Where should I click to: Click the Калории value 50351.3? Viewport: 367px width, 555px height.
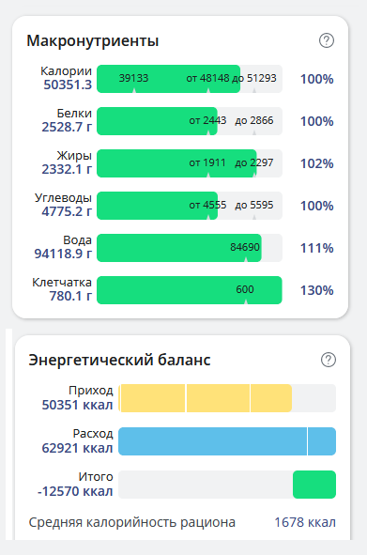point(68,85)
